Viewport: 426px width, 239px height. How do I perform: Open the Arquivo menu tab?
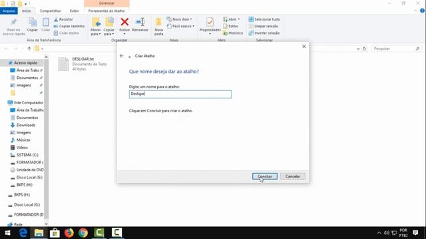pyautogui.click(x=9, y=11)
